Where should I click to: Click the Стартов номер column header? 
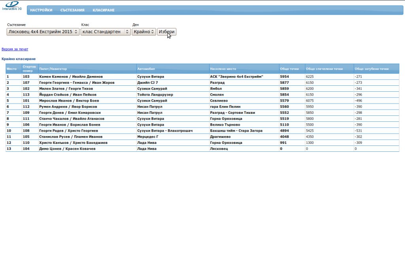point(29,69)
